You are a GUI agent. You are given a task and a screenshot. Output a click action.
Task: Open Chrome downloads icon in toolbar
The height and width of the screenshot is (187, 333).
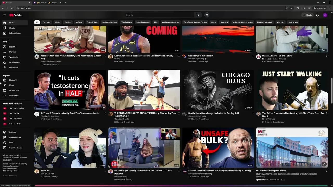point(305,8)
